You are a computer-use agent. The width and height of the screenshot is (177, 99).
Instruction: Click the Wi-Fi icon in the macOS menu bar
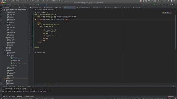pos(149,1)
